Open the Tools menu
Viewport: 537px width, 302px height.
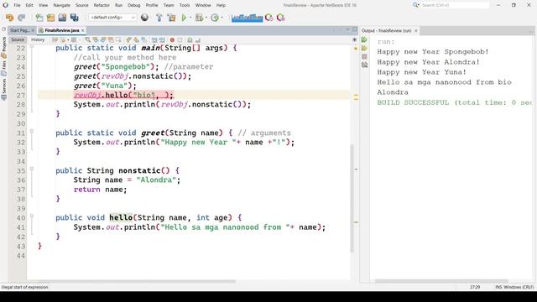point(185,5)
